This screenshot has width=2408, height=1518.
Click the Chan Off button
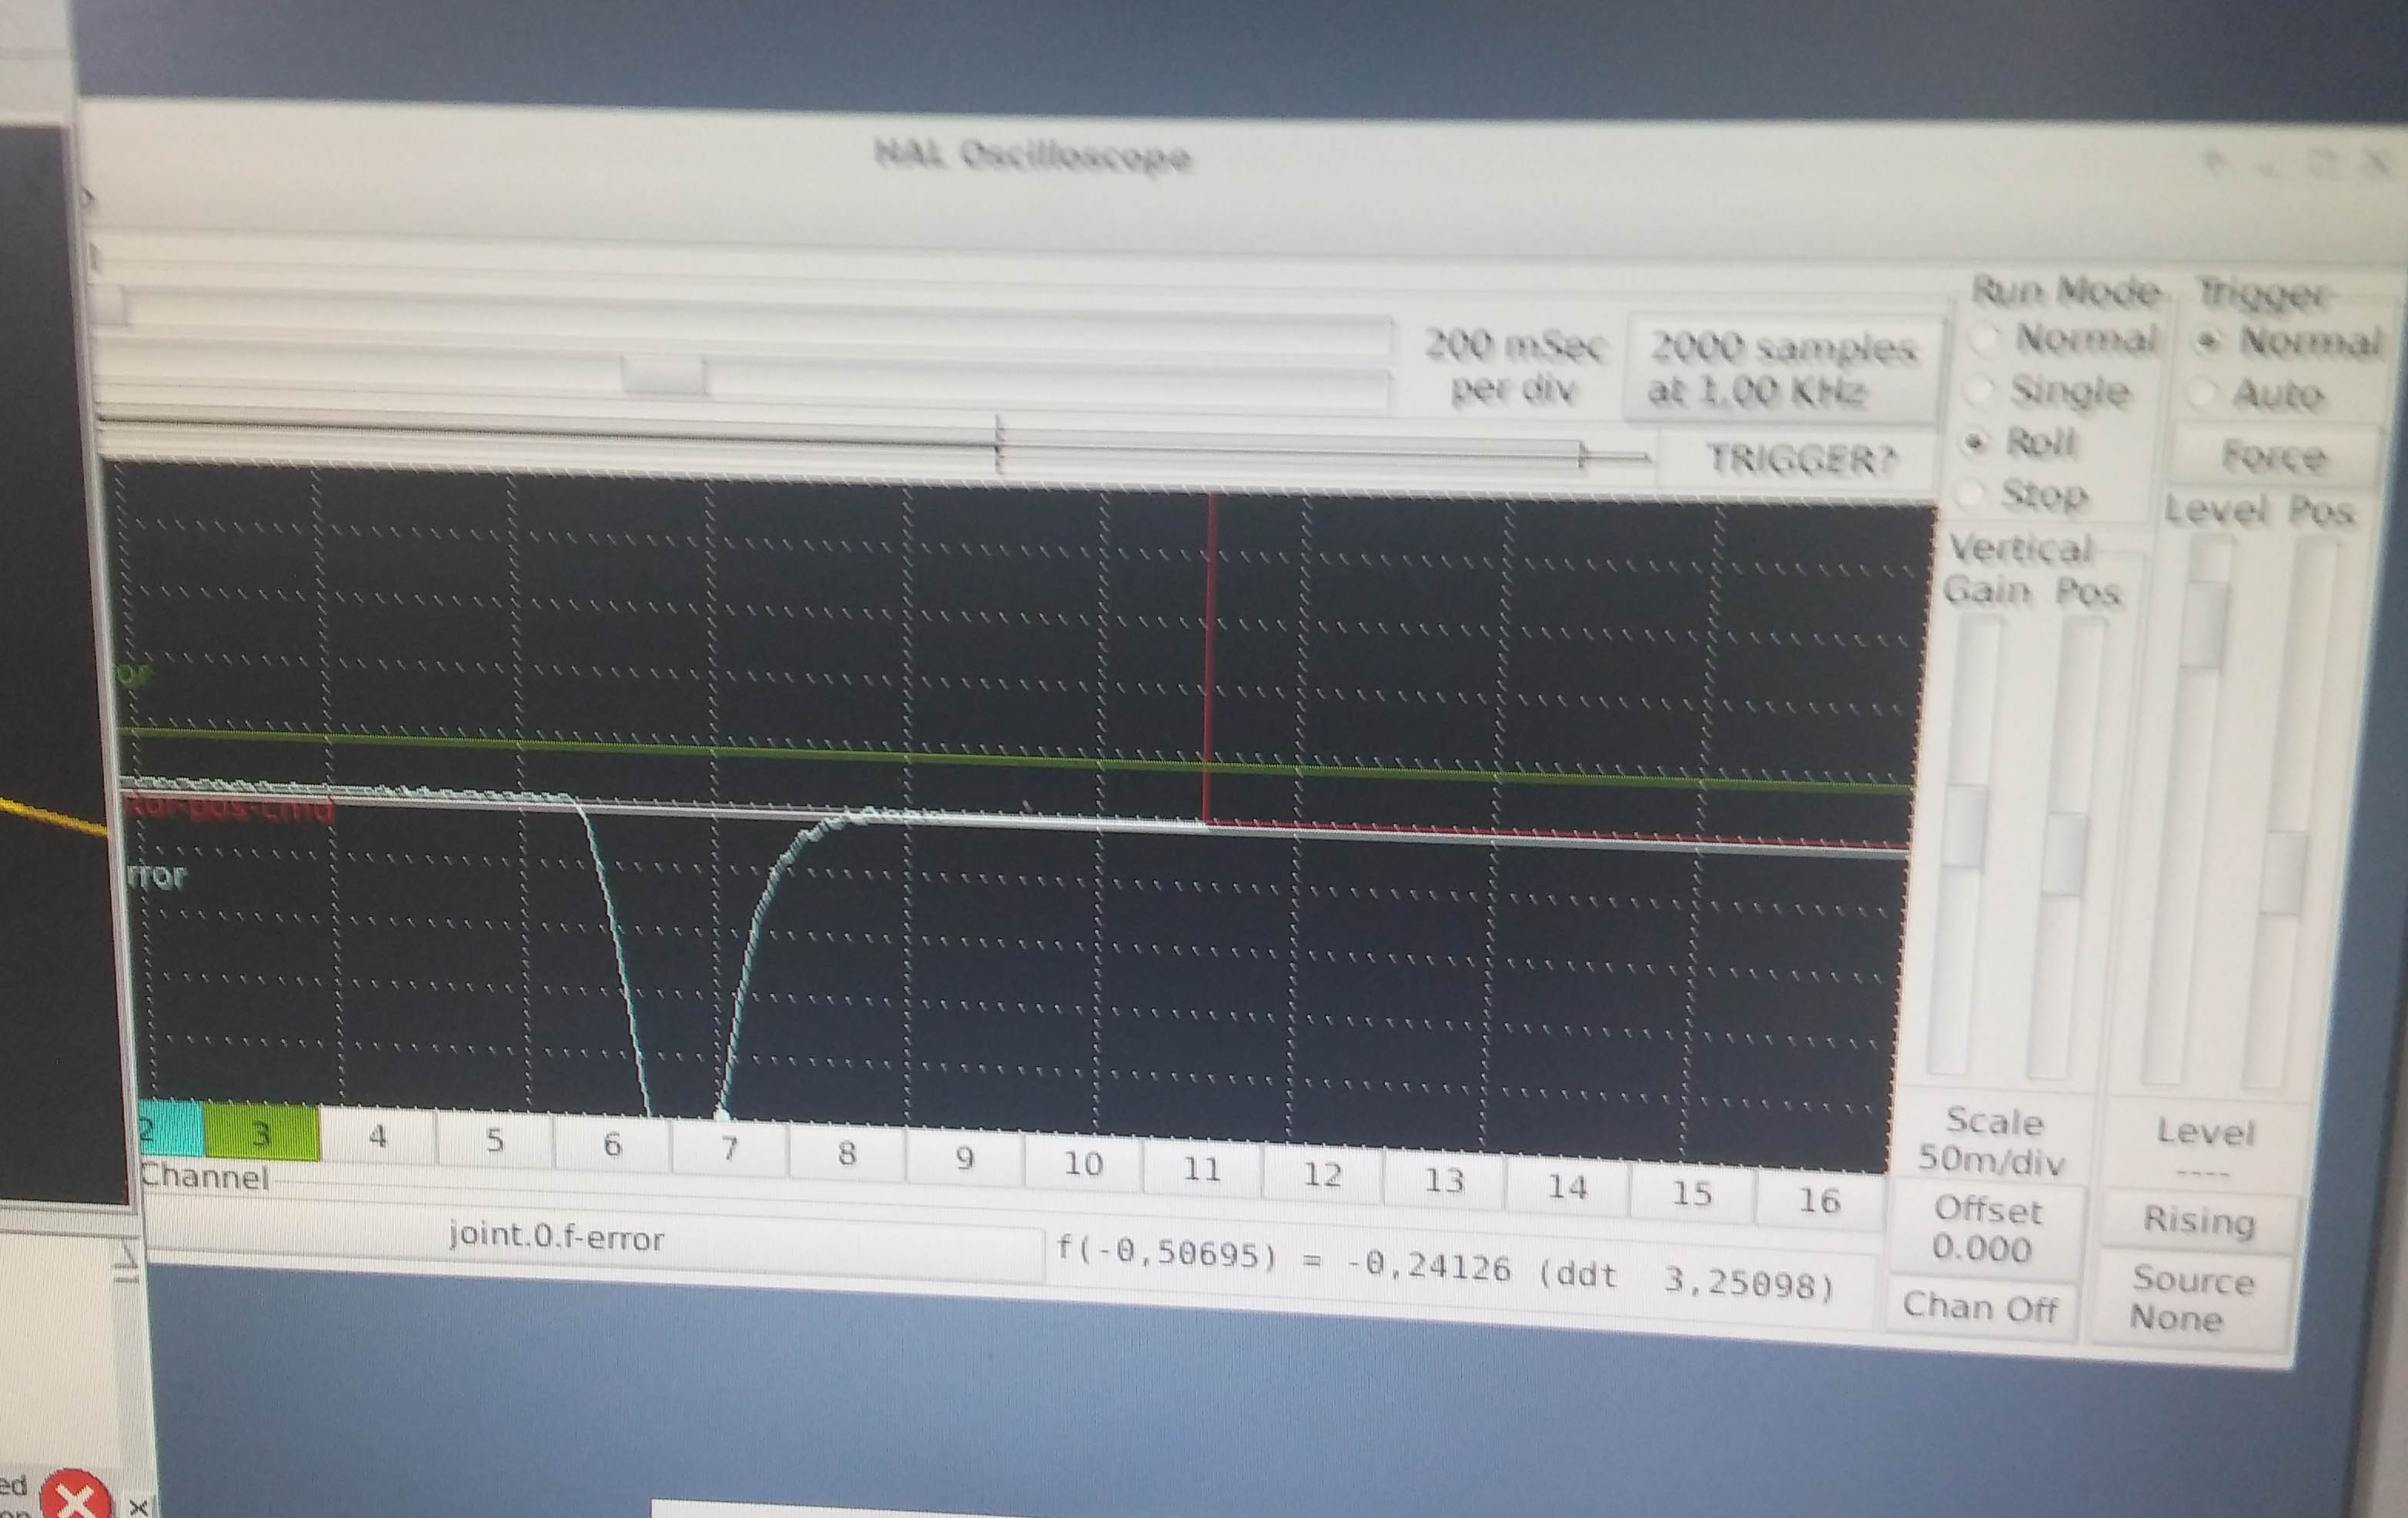pyautogui.click(x=1979, y=1307)
